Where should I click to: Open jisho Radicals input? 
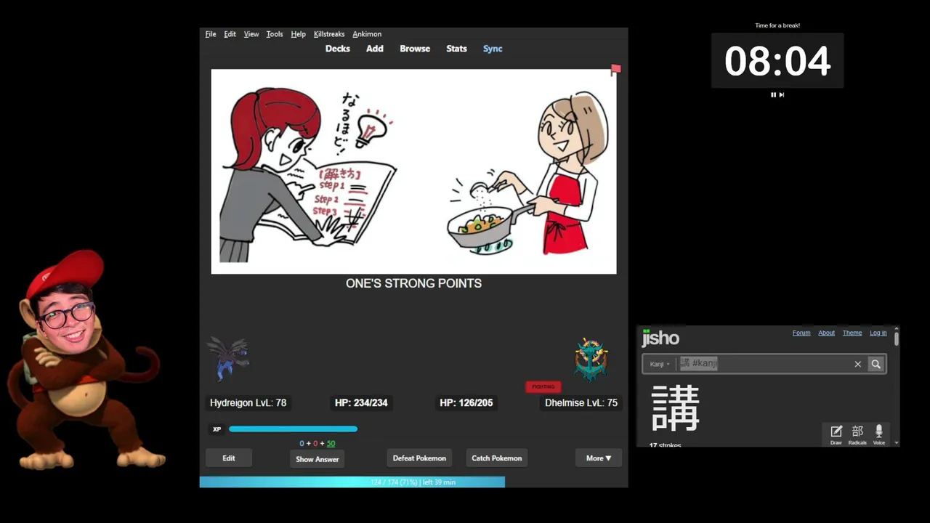point(857,434)
